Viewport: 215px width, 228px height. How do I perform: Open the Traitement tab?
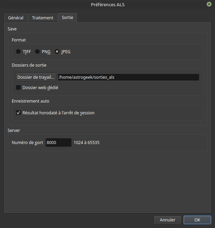coord(43,18)
